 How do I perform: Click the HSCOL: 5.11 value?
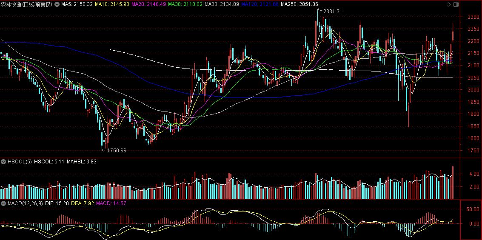(x=49, y=161)
